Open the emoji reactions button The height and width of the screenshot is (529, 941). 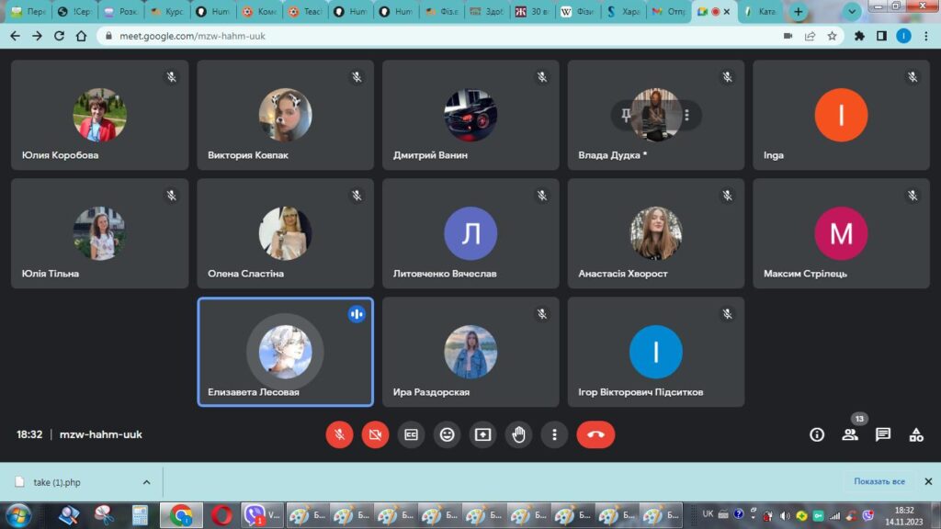coord(448,434)
